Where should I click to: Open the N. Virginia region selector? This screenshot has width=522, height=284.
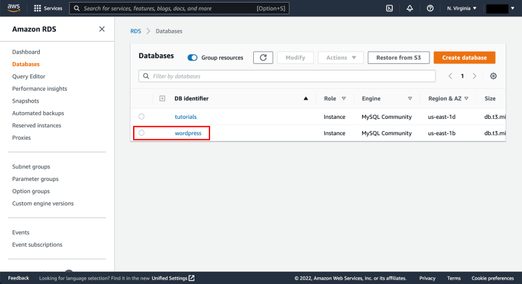pos(462,8)
